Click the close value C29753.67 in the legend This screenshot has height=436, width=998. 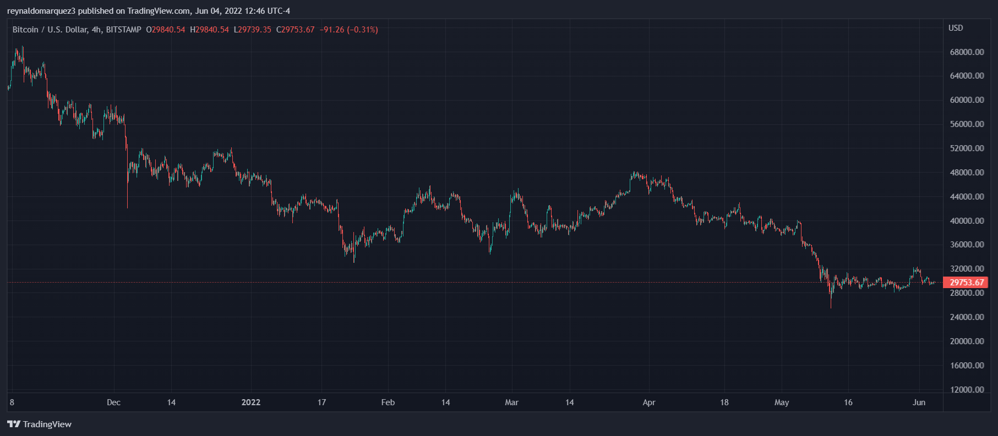click(x=296, y=30)
